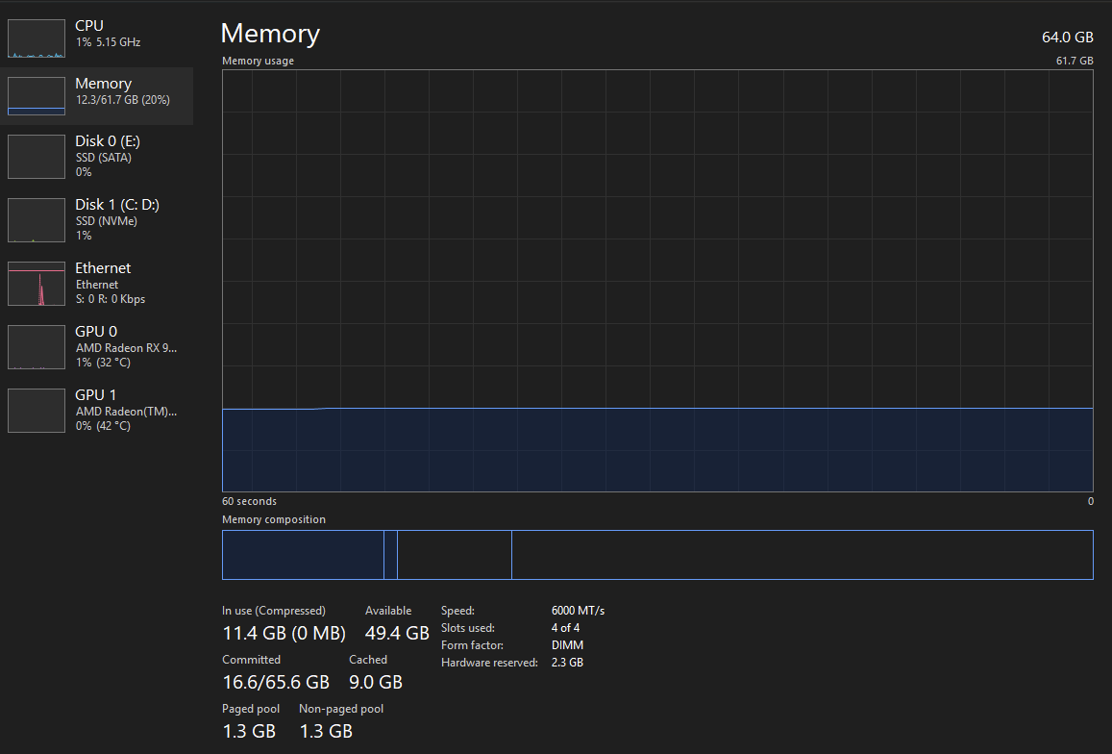
Task: Click the CPU mini graph thumbnail
Action: click(37, 38)
